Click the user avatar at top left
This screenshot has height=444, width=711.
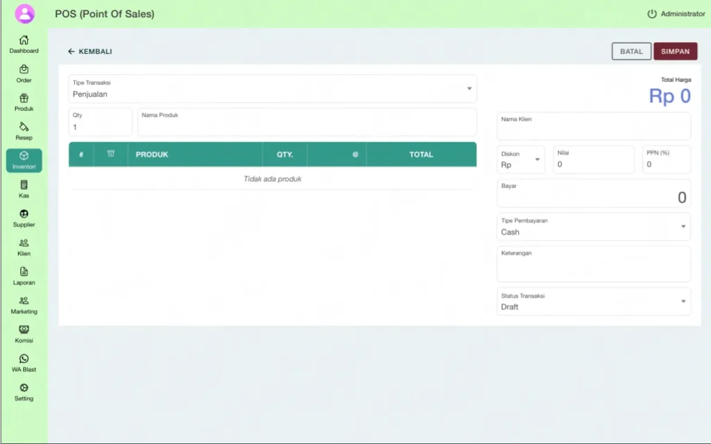click(x=24, y=14)
